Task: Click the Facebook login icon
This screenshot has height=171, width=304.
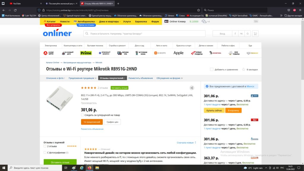Action: (235, 34)
